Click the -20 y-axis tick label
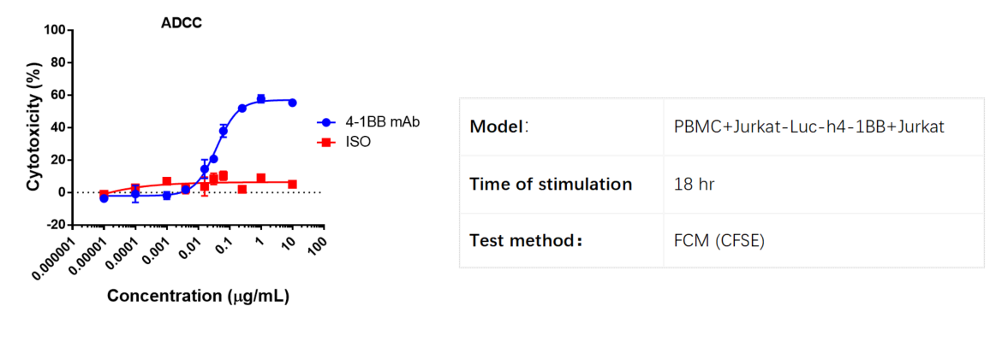Viewport: 1002px width, 347px height. (x=57, y=225)
